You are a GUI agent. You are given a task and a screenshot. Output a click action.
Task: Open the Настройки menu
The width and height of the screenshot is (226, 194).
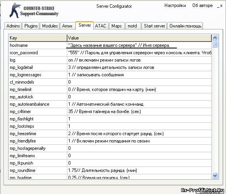[175, 6]
